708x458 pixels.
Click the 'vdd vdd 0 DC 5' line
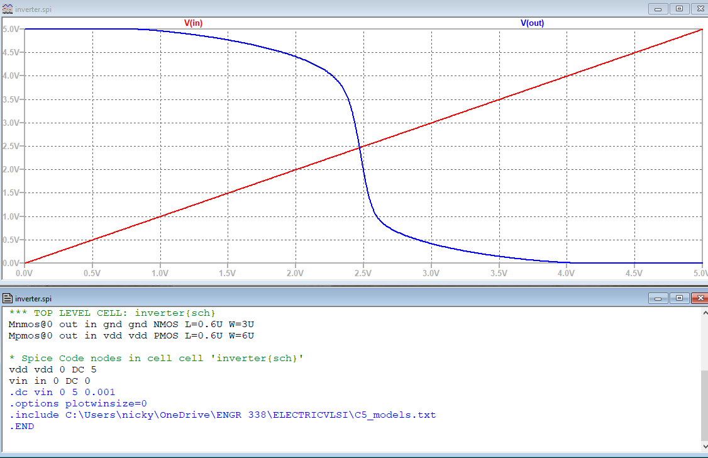click(x=52, y=369)
